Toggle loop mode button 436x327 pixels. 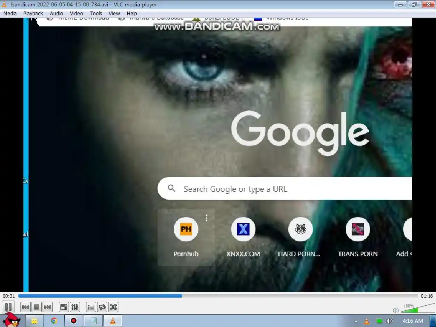(102, 307)
